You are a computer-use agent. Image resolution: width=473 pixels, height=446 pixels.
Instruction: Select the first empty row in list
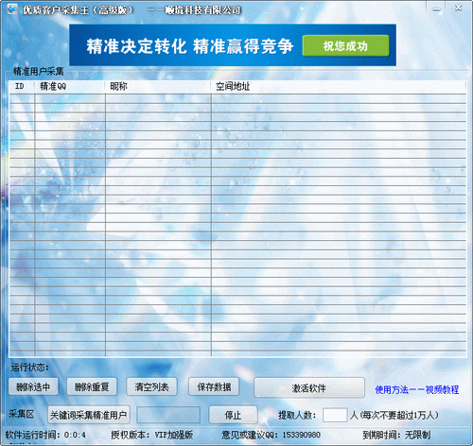point(237,98)
